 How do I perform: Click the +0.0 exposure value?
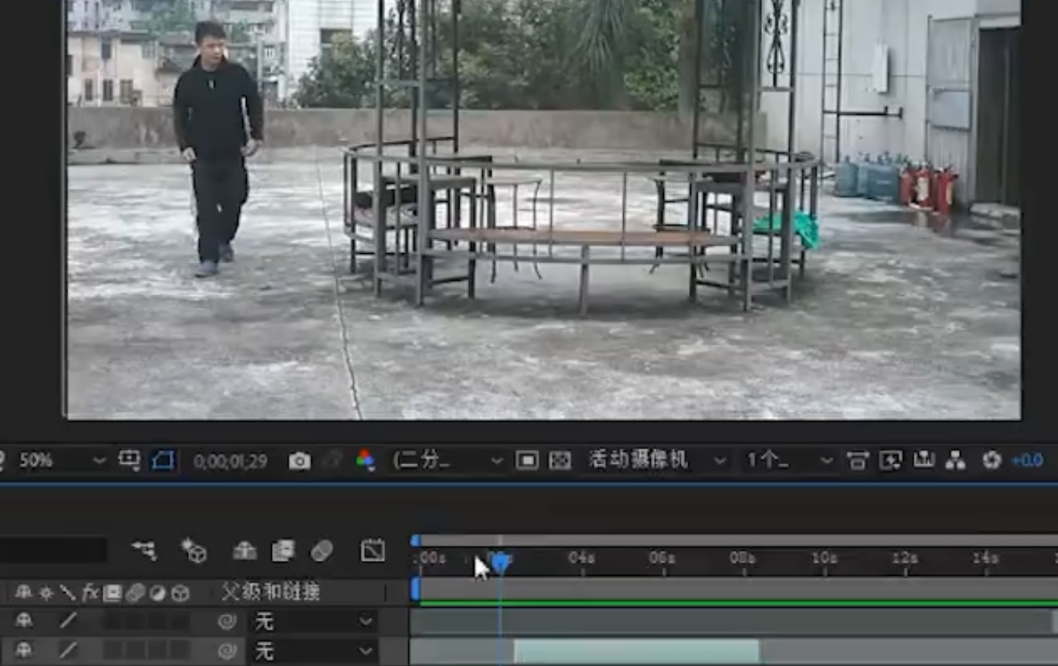(x=1026, y=461)
